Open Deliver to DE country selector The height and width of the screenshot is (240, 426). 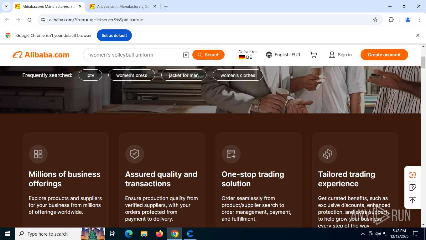pyautogui.click(x=247, y=55)
